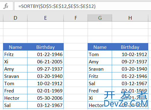Click the 03-12-1967 cell in column E

pyautogui.click(x=46, y=105)
